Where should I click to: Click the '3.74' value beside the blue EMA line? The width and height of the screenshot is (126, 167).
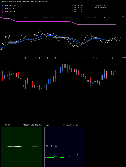pos(118,41)
